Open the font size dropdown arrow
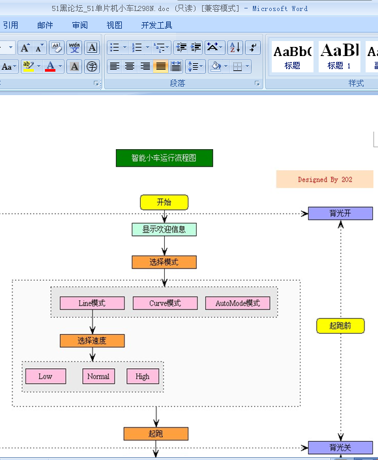The height and width of the screenshot is (460, 378). 10,47
